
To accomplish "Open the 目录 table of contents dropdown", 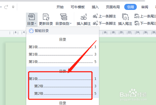I will click(x=32, y=20).
